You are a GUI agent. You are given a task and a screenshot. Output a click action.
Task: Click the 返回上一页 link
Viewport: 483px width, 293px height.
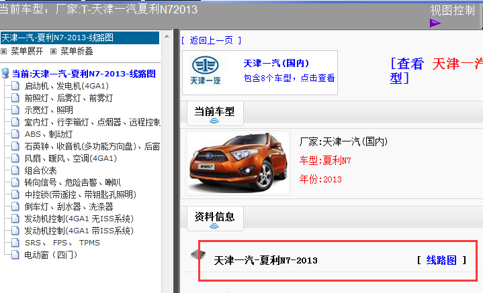pyautogui.click(x=212, y=40)
